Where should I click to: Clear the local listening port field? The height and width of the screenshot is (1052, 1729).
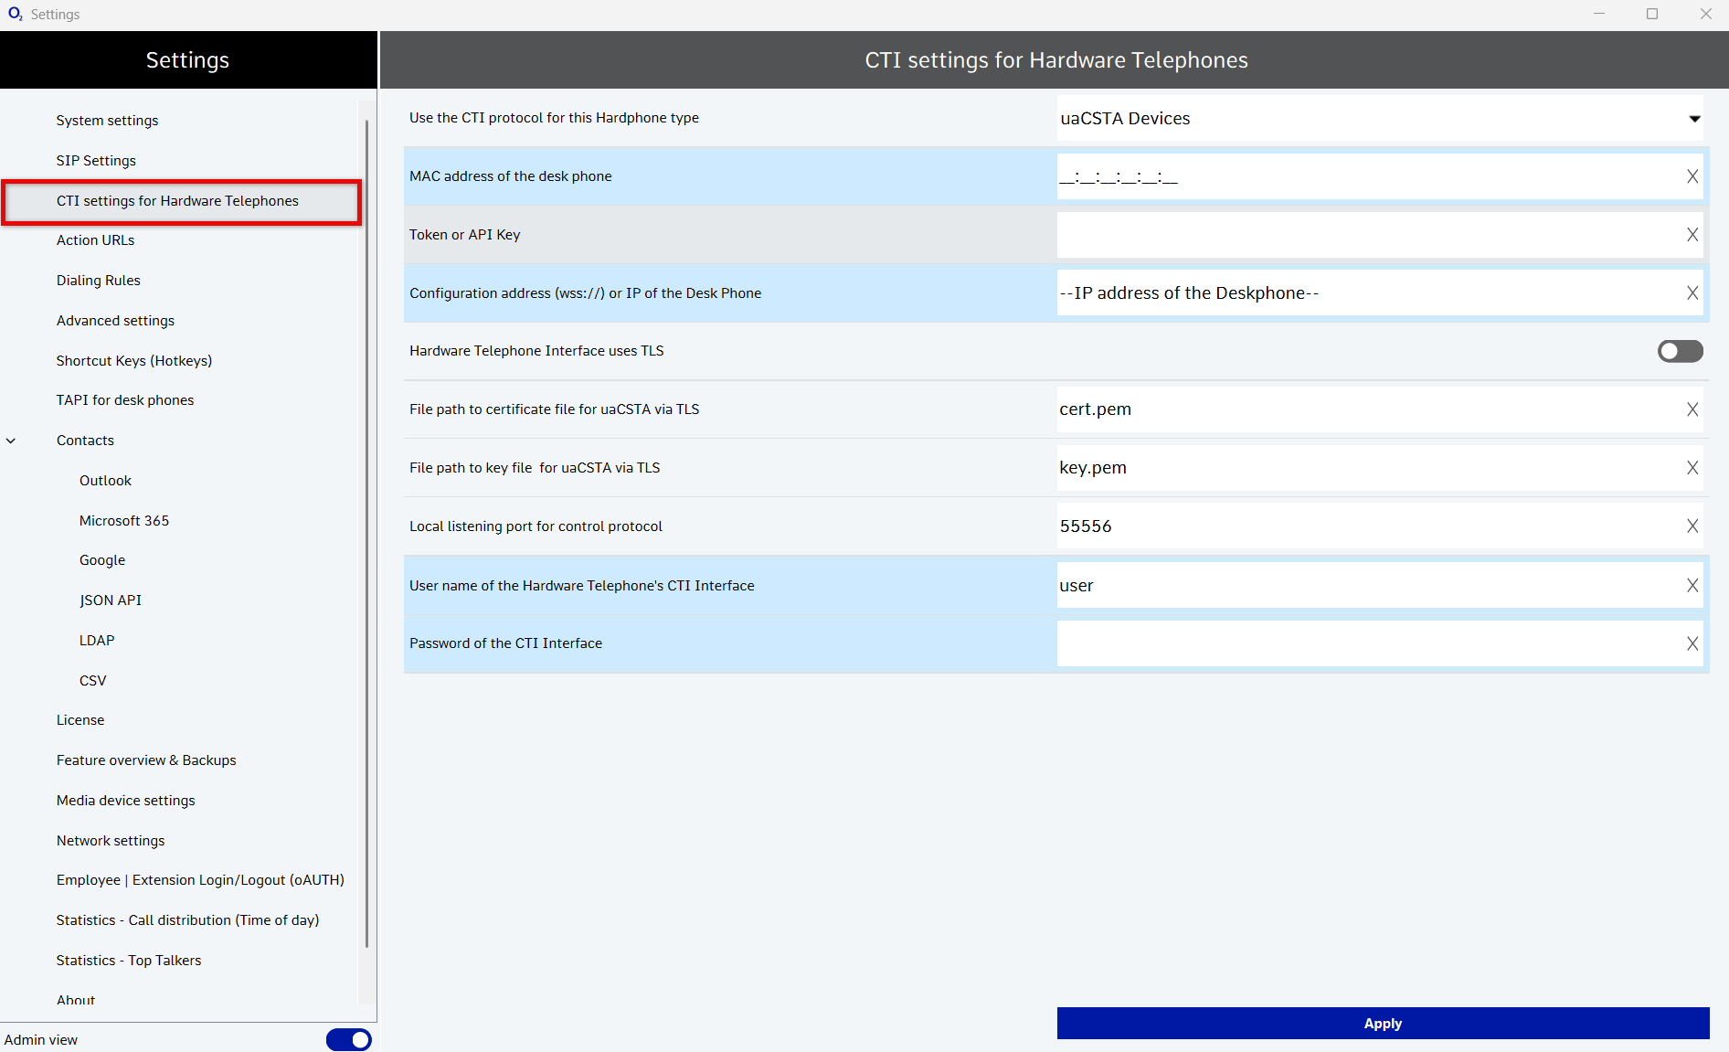tap(1692, 526)
